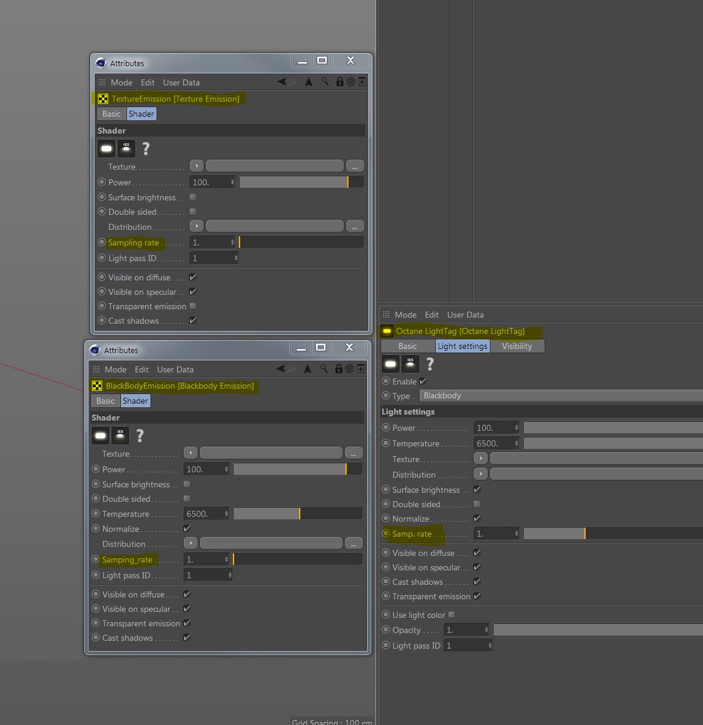Click Distribution browse ellipsis button in Blackbody Emission window
This screenshot has height=725, width=703.
[354, 543]
